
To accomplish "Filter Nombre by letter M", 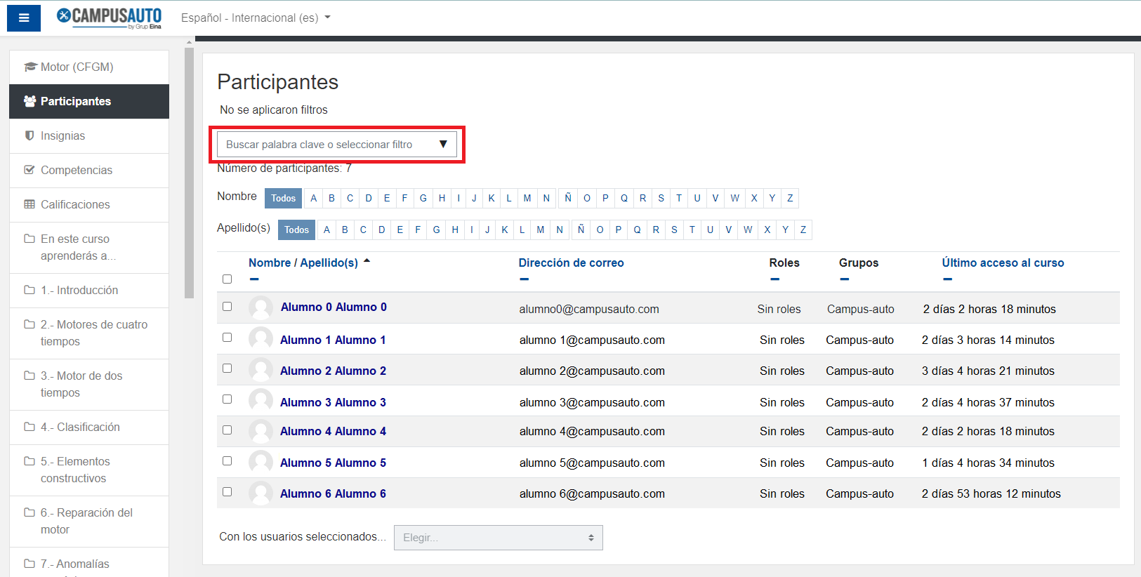I will pyautogui.click(x=527, y=198).
